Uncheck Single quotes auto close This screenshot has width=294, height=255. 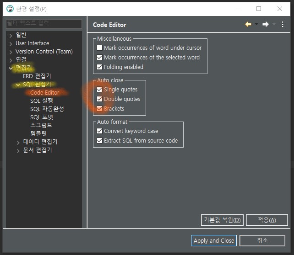point(99,90)
